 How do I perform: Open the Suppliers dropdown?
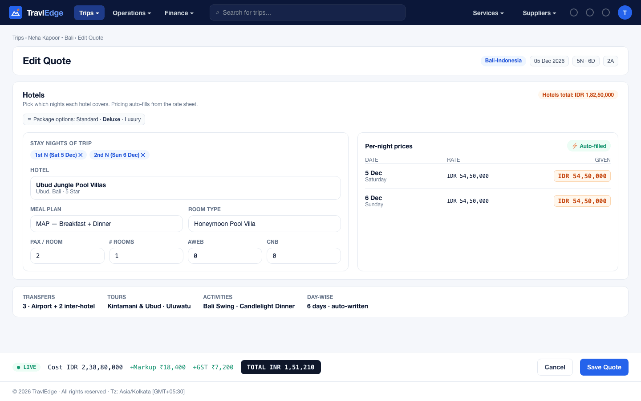[x=539, y=13]
